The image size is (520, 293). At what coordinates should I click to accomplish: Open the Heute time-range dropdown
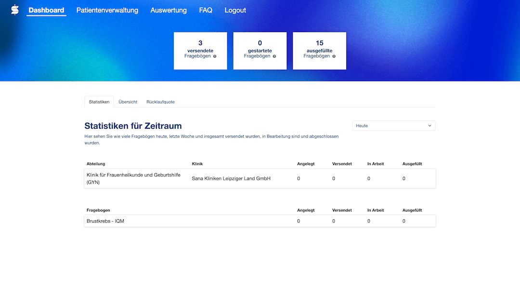pos(394,125)
